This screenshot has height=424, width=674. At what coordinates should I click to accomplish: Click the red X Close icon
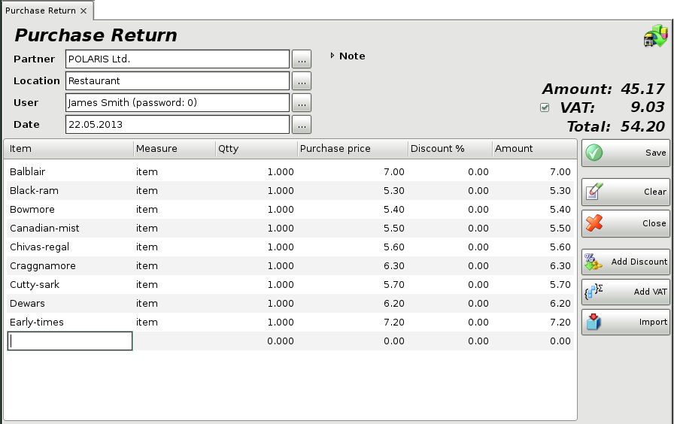point(594,223)
